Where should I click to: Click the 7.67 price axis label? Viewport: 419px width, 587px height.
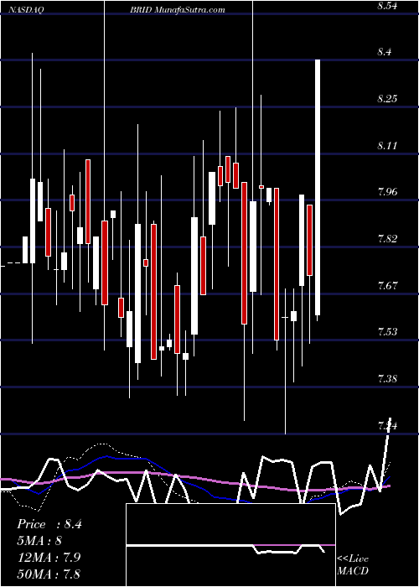click(387, 286)
